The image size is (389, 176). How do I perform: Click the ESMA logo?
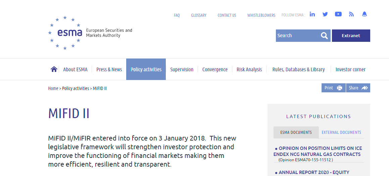[65, 33]
